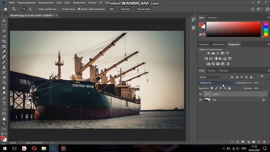The width and height of the screenshot is (270, 152).
Task: Hide the Фон background layer
Action: click(x=200, y=100)
